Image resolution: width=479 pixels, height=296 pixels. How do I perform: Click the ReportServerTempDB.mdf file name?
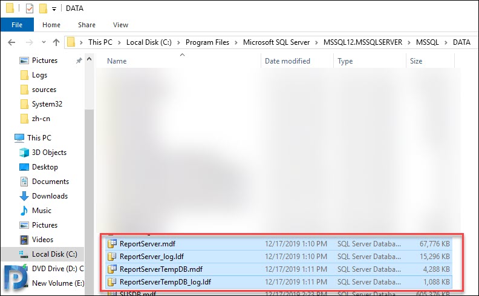pos(161,269)
